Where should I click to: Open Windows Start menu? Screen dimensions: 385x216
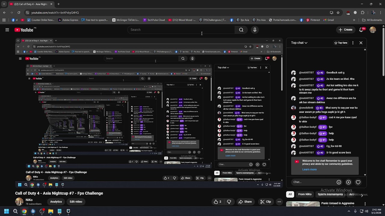pyautogui.click(x=6, y=211)
